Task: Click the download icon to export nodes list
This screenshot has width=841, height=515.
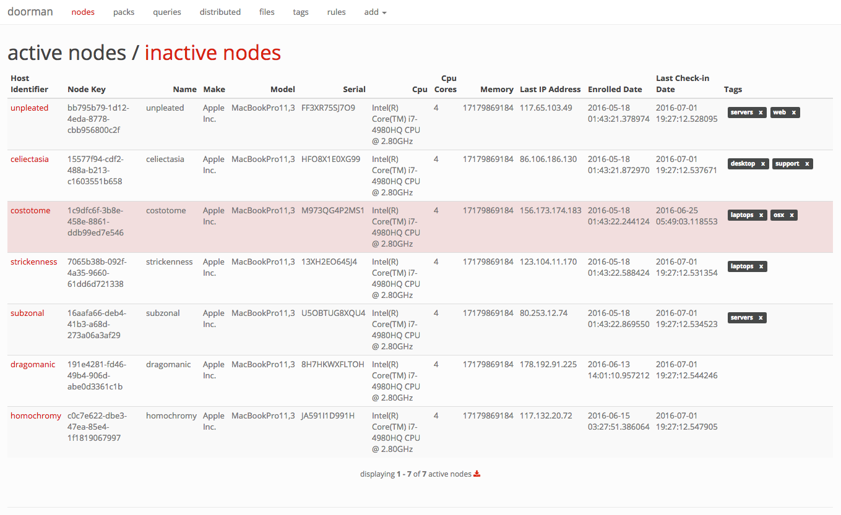Action: (477, 473)
